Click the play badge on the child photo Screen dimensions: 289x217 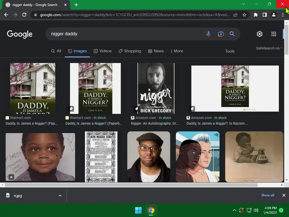point(11,177)
